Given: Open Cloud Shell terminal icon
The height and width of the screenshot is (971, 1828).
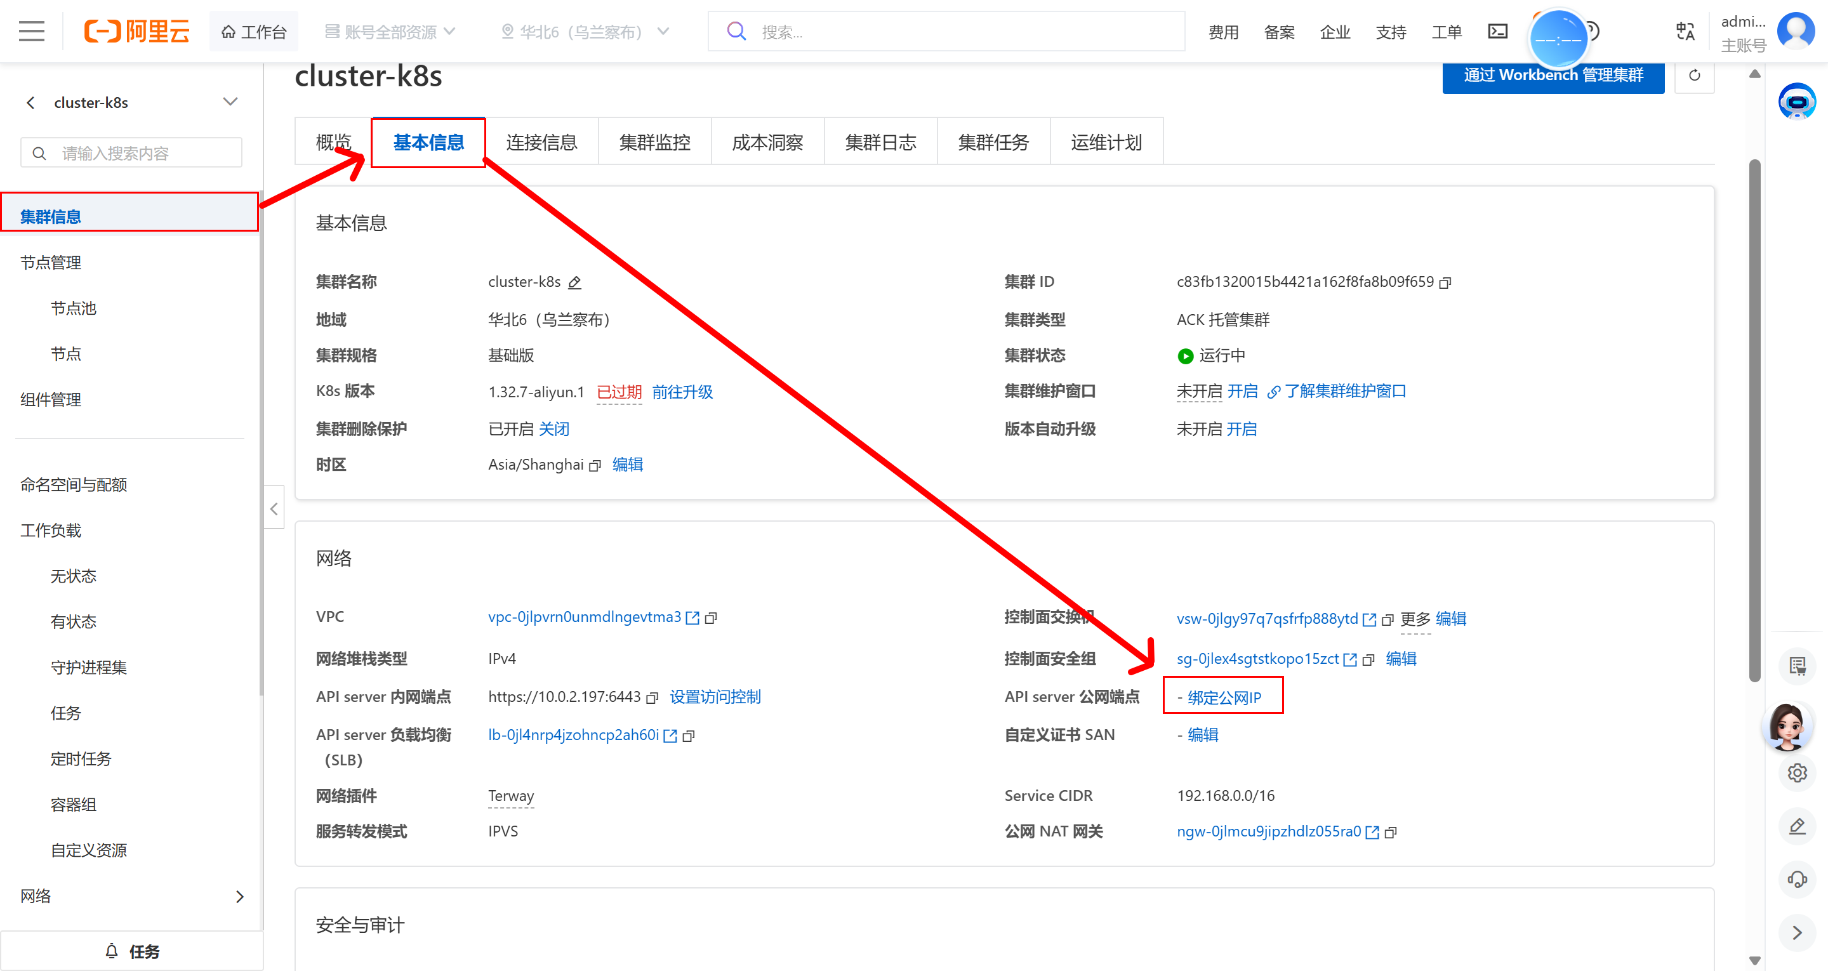Looking at the screenshot, I should point(1497,31).
